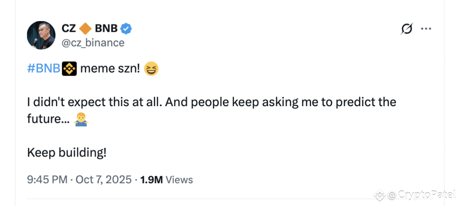Screen dimensions: 459x206
Task: Click the 'Keep building!' line
Action: coord(67,153)
